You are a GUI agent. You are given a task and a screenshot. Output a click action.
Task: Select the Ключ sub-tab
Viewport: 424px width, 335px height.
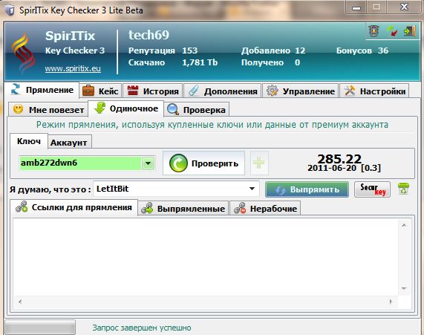click(29, 141)
